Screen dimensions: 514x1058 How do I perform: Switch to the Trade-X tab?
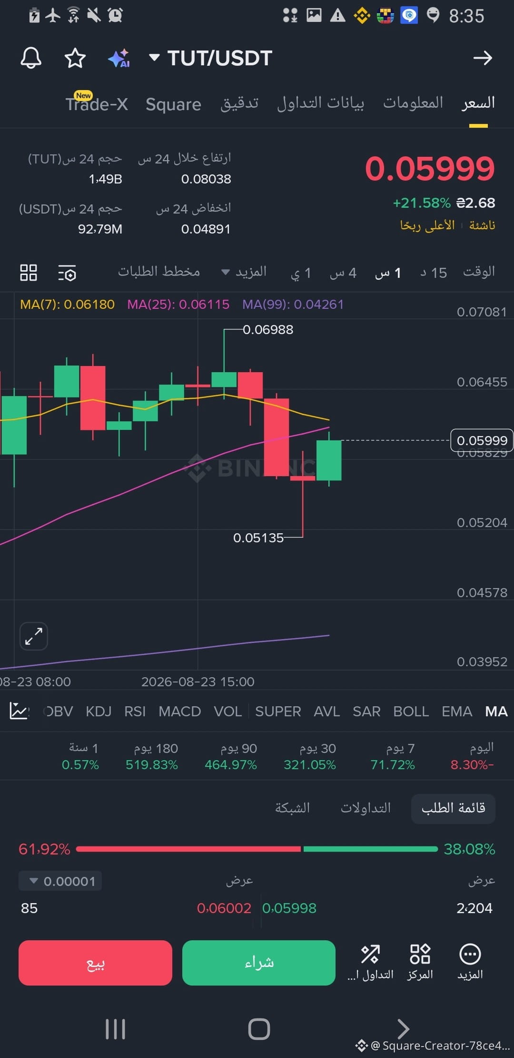coord(97,103)
